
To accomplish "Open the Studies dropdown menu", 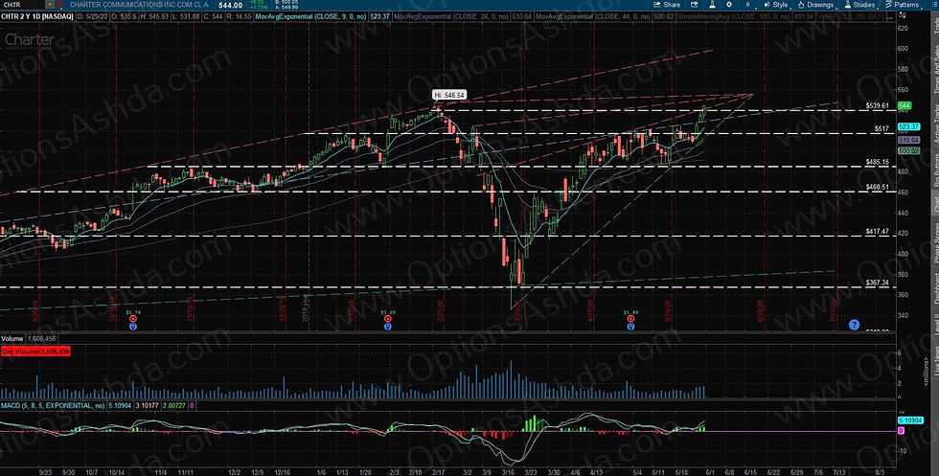I will pyautogui.click(x=859, y=5).
